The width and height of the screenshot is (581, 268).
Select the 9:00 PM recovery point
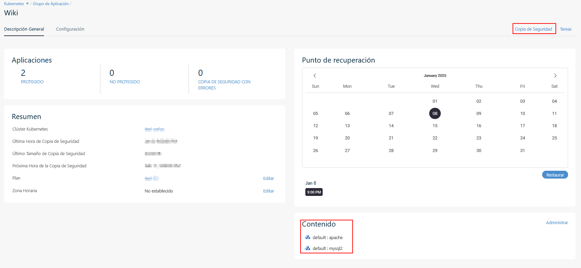[x=314, y=192]
